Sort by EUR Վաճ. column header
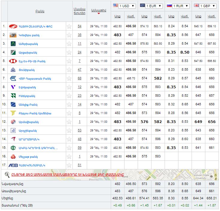220x211 pixels. click(158, 16)
